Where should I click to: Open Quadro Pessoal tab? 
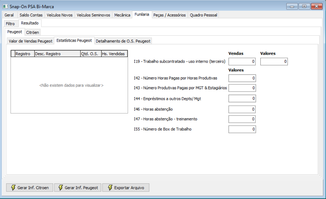tap(203, 15)
